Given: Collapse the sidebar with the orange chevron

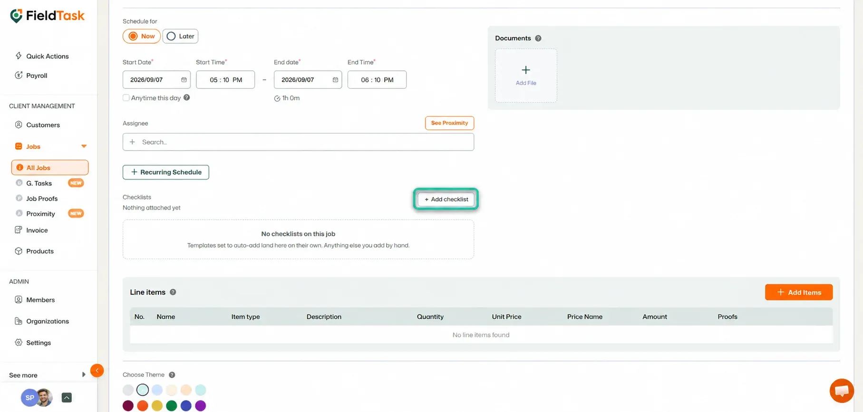Looking at the screenshot, I should pos(97,371).
